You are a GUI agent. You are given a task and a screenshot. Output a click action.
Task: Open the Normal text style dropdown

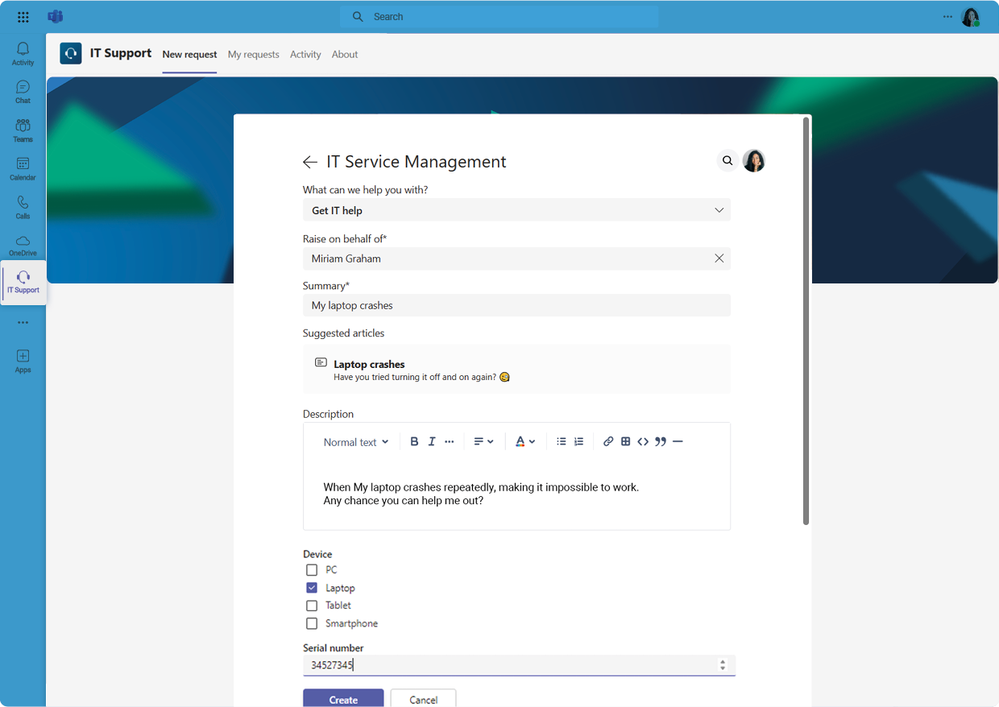pyautogui.click(x=355, y=441)
